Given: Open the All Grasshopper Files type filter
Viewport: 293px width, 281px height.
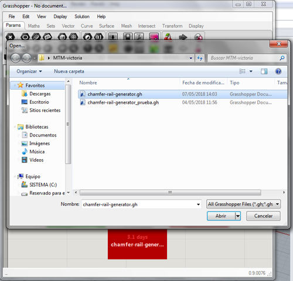Looking at the screenshot, I should 244,204.
